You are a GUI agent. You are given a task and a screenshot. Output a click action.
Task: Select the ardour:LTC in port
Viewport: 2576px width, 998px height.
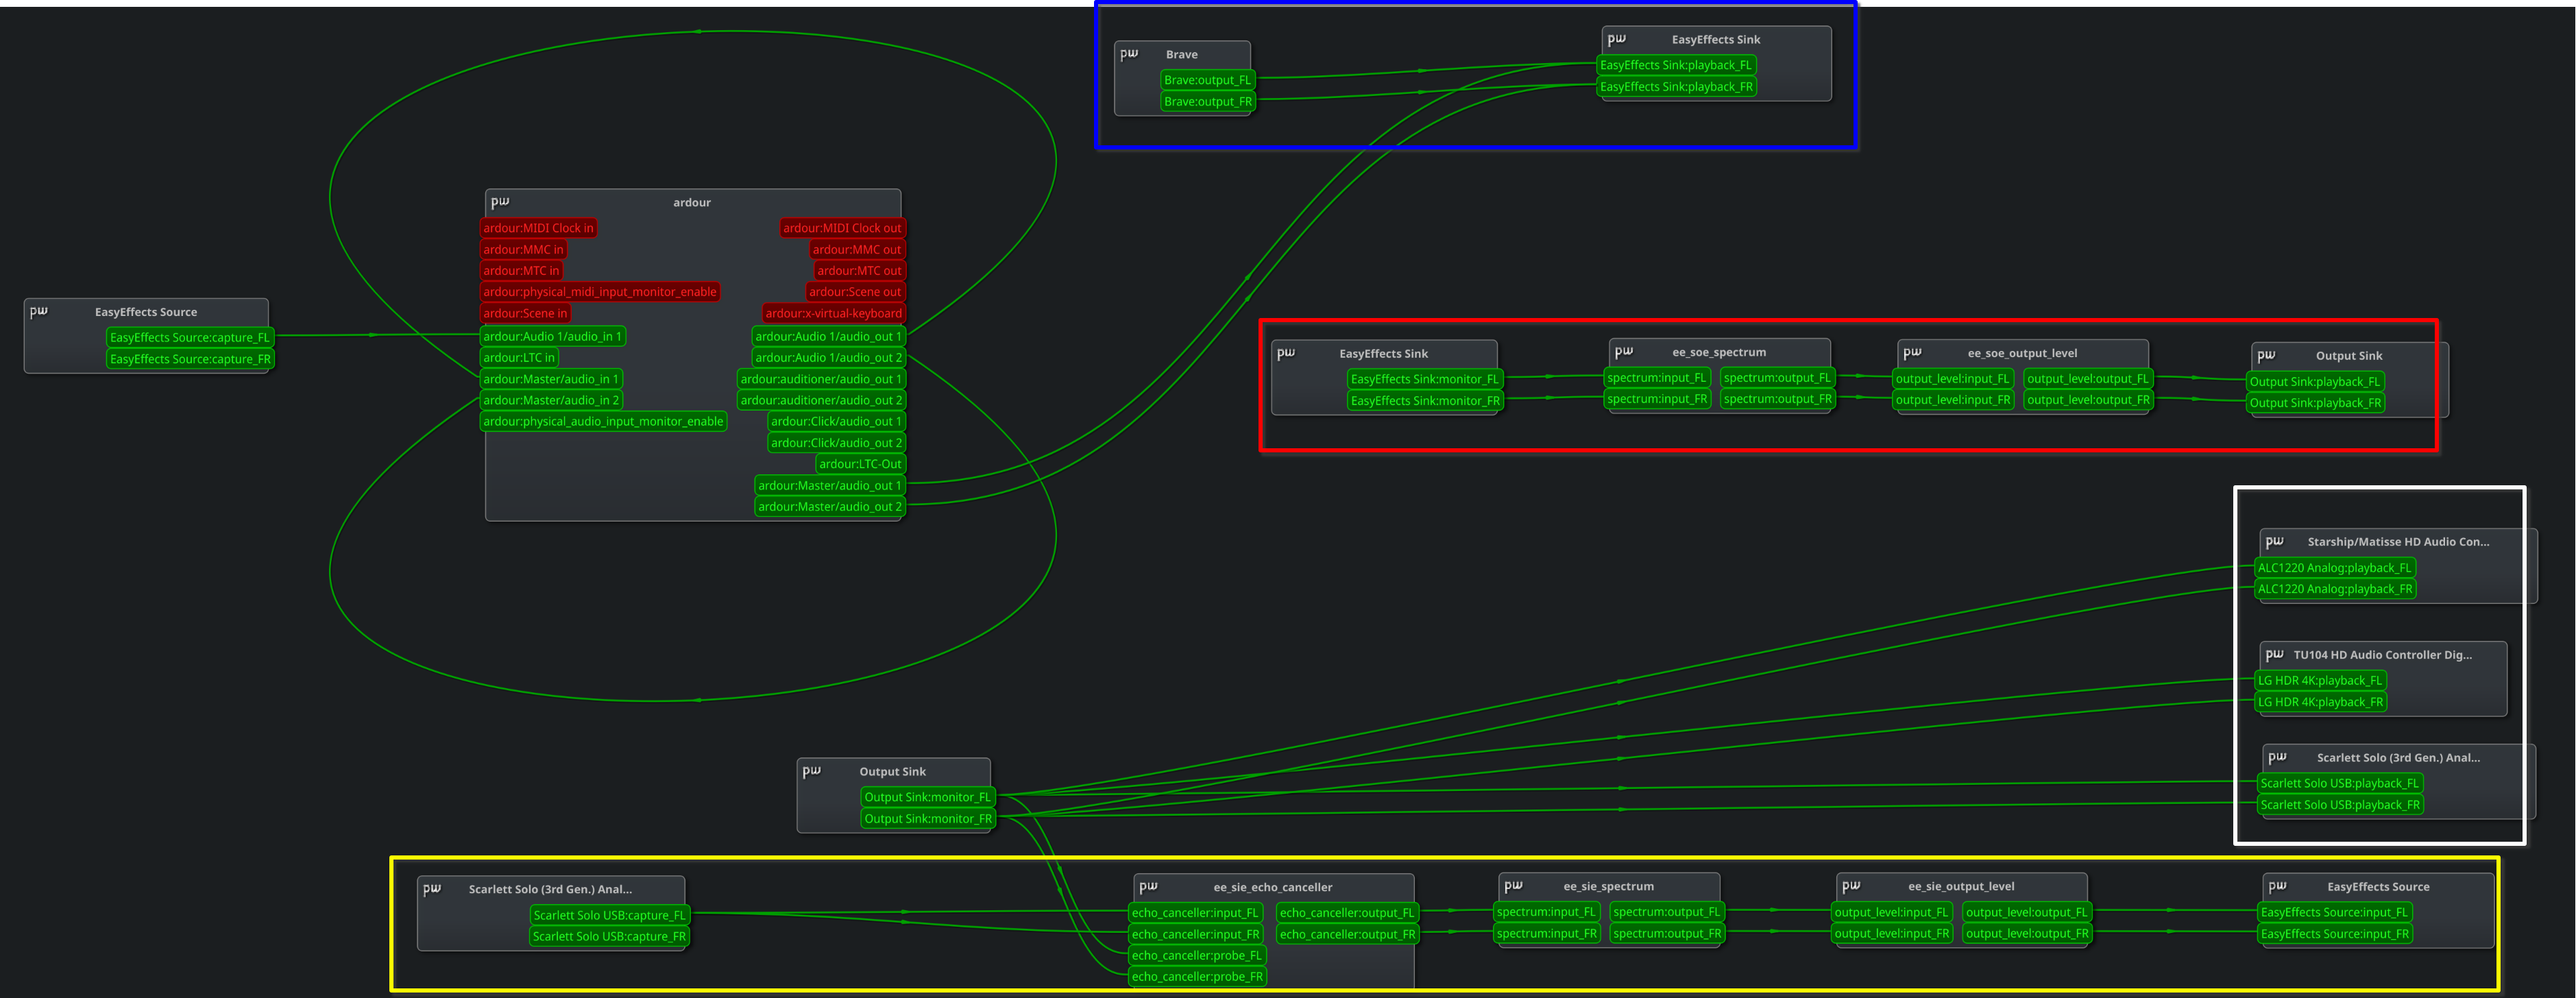519,358
